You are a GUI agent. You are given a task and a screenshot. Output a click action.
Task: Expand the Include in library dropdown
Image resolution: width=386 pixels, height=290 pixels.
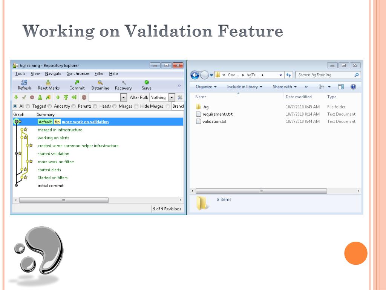click(x=245, y=87)
